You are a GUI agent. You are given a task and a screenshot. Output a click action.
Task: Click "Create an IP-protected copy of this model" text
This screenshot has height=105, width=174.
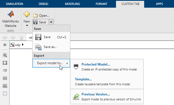(109, 69)
